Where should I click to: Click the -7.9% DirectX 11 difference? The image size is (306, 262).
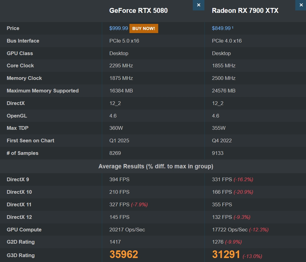[x=139, y=204]
